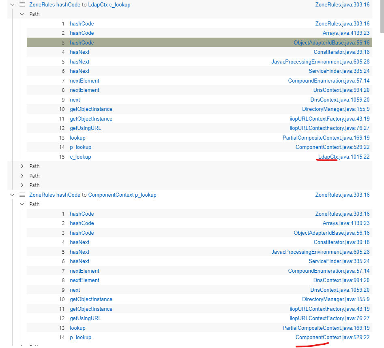This screenshot has width=384, height=348.
Task: Open the LdapCtx.java:1015:22 location link
Action: click(x=343, y=157)
